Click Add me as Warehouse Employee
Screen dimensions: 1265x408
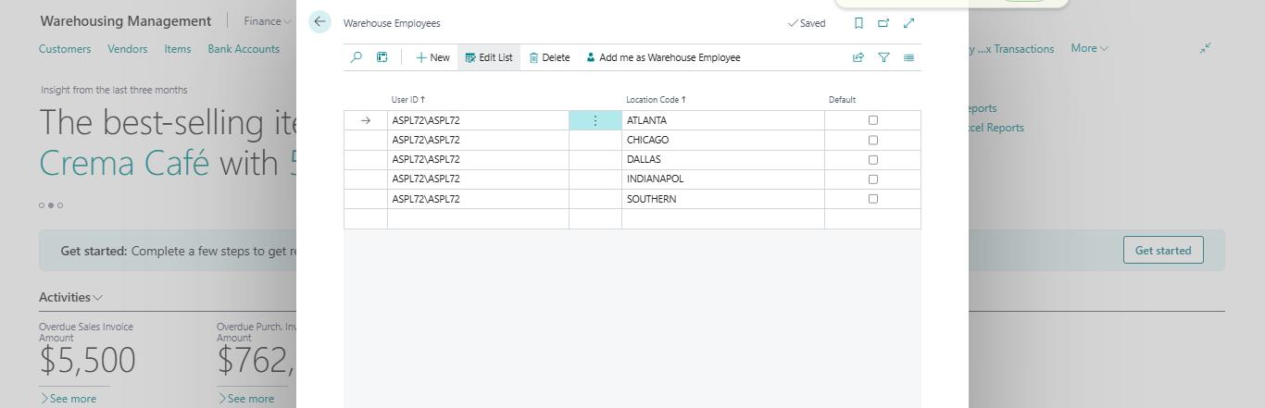tap(663, 57)
